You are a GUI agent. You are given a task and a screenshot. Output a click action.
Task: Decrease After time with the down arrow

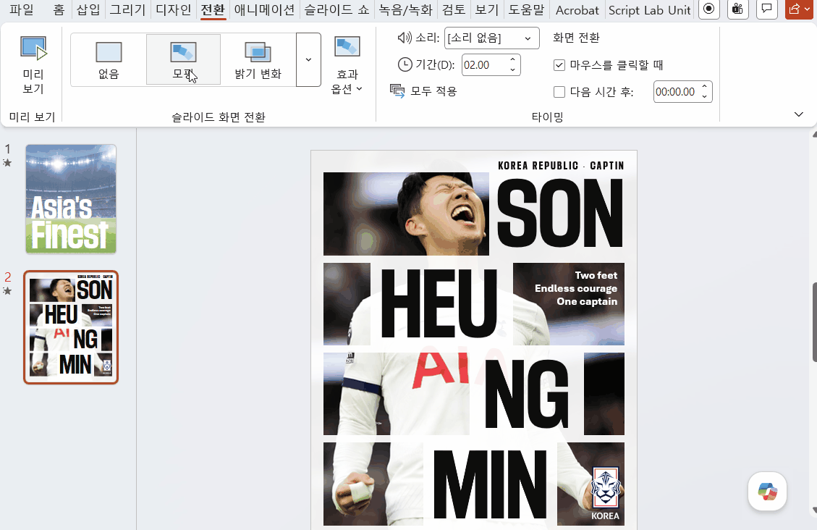pyautogui.click(x=704, y=97)
